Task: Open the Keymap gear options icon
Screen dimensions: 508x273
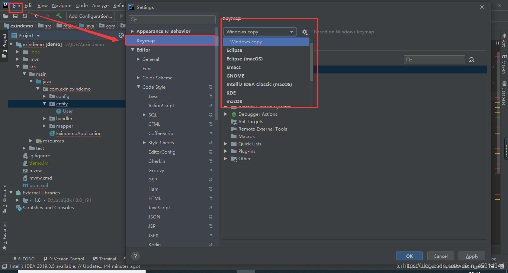Action: [305, 32]
